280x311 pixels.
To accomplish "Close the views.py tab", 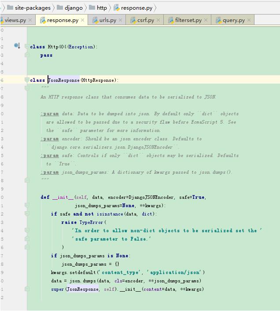I will pyautogui.click(x=30, y=20).
